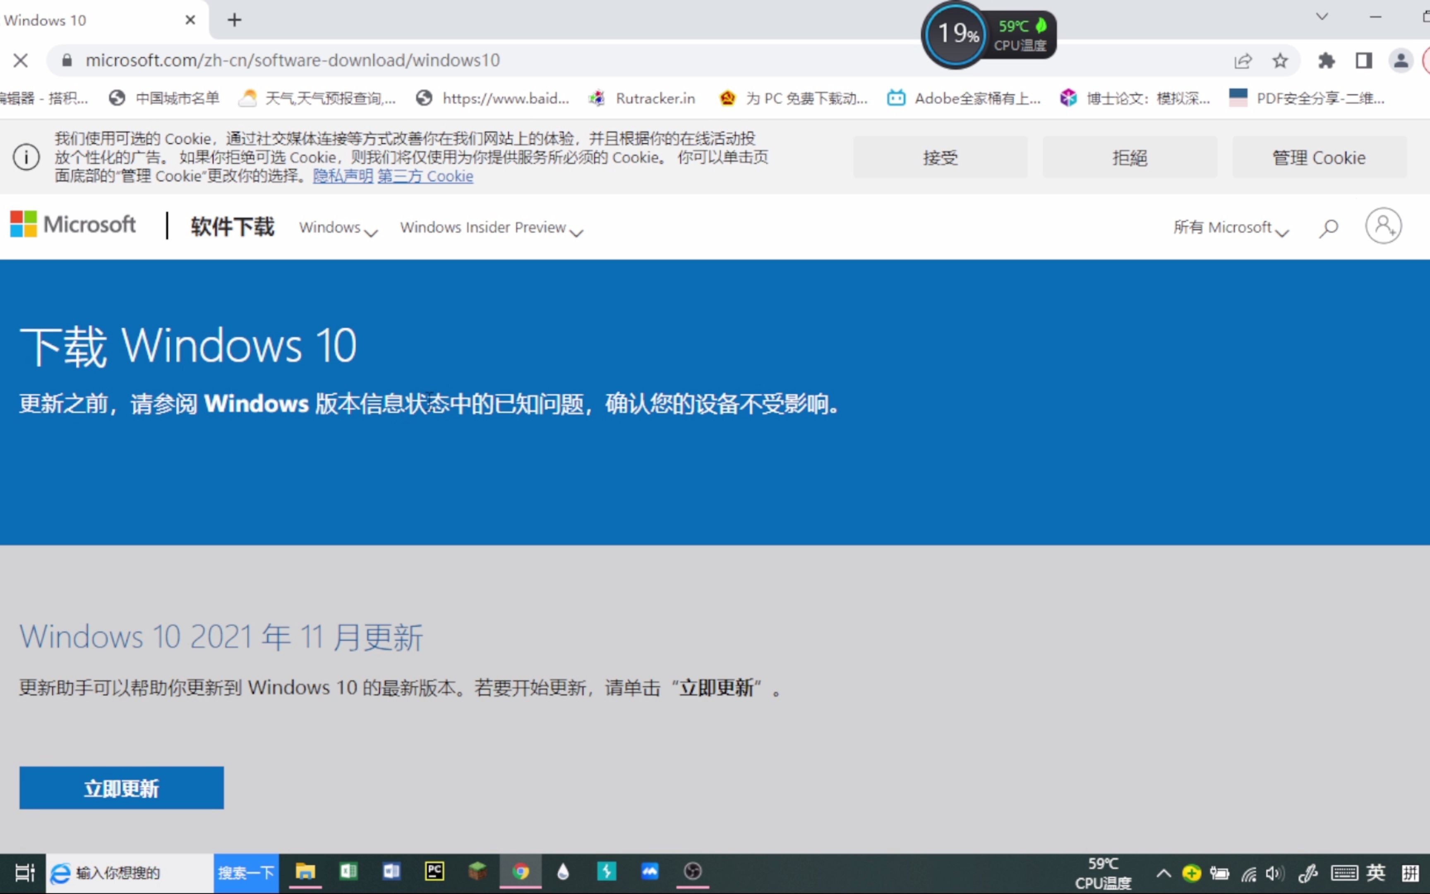Open the water-drop app in taskbar
Image resolution: width=1430 pixels, height=894 pixels.
[x=563, y=872]
